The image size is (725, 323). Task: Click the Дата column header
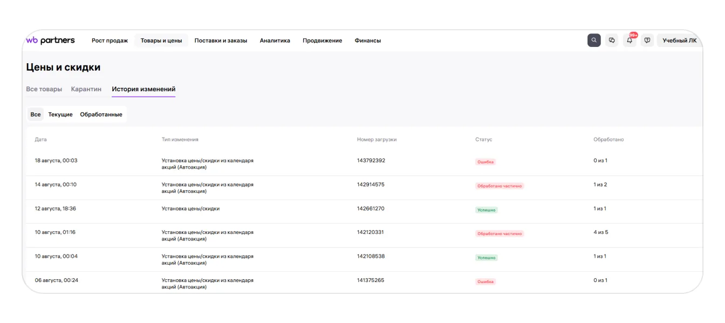pyautogui.click(x=41, y=139)
